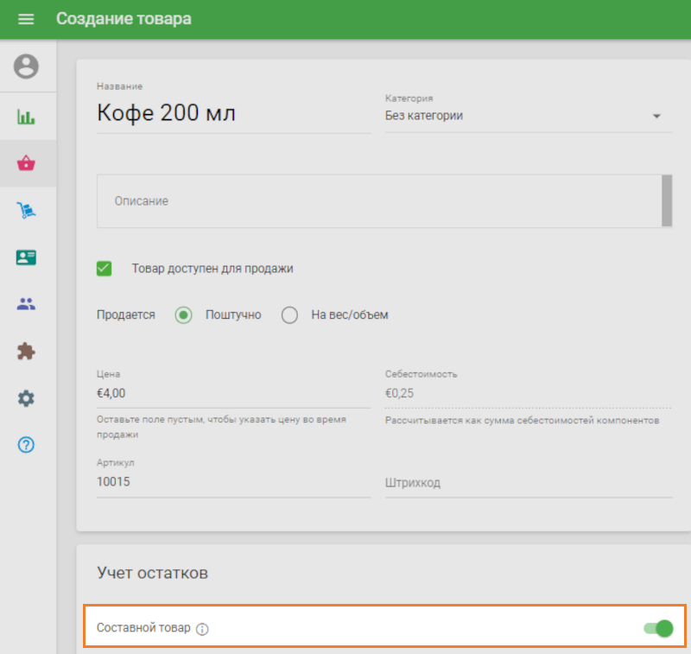Open the employees ID card icon
This screenshot has height=654, width=691.
coord(27,257)
